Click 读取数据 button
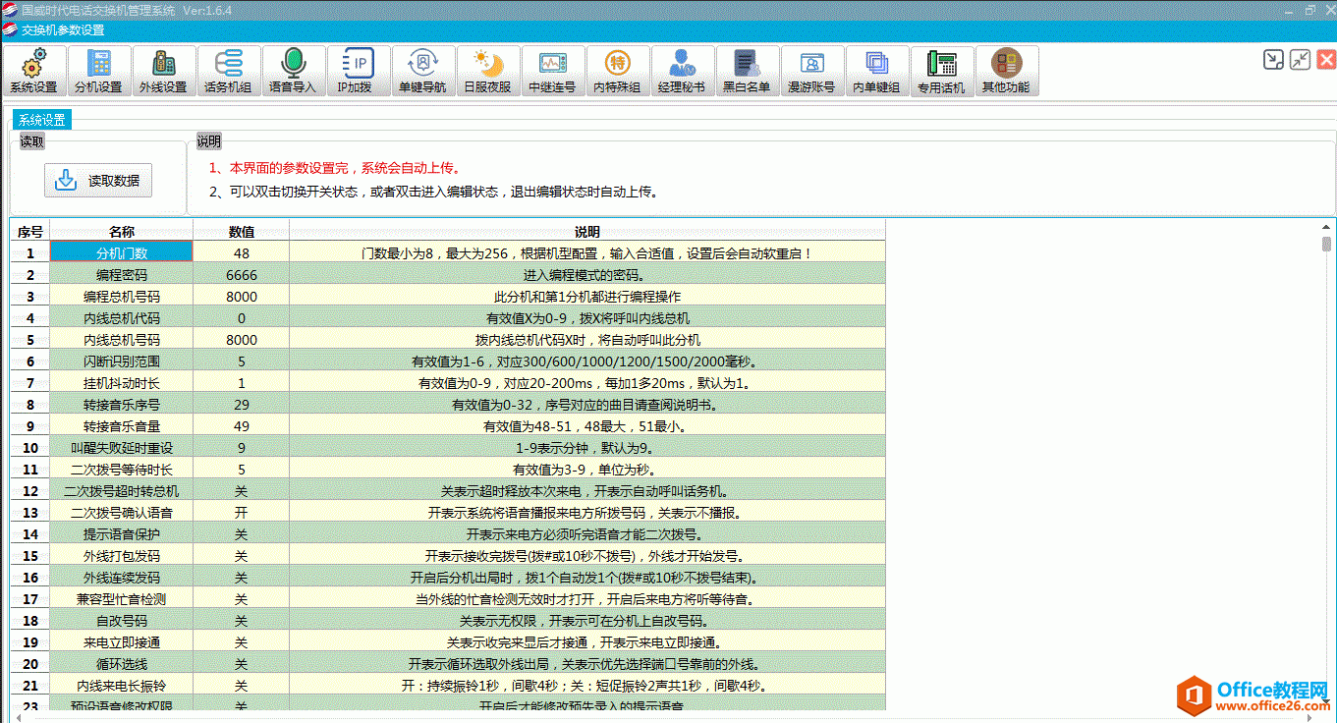Screen dimensions: 1337x723 [98, 181]
